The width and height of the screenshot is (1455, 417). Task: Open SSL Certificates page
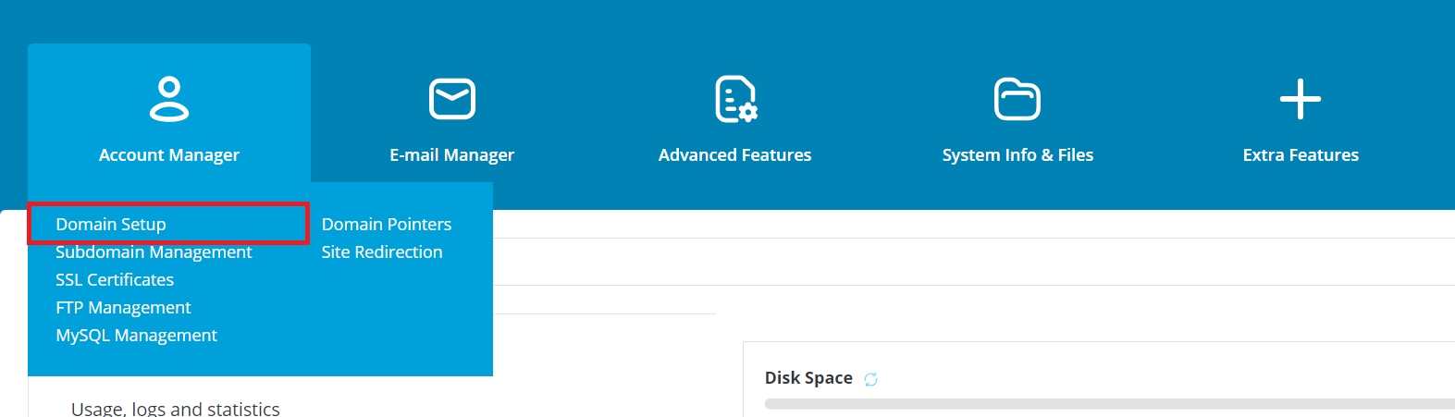[115, 280]
